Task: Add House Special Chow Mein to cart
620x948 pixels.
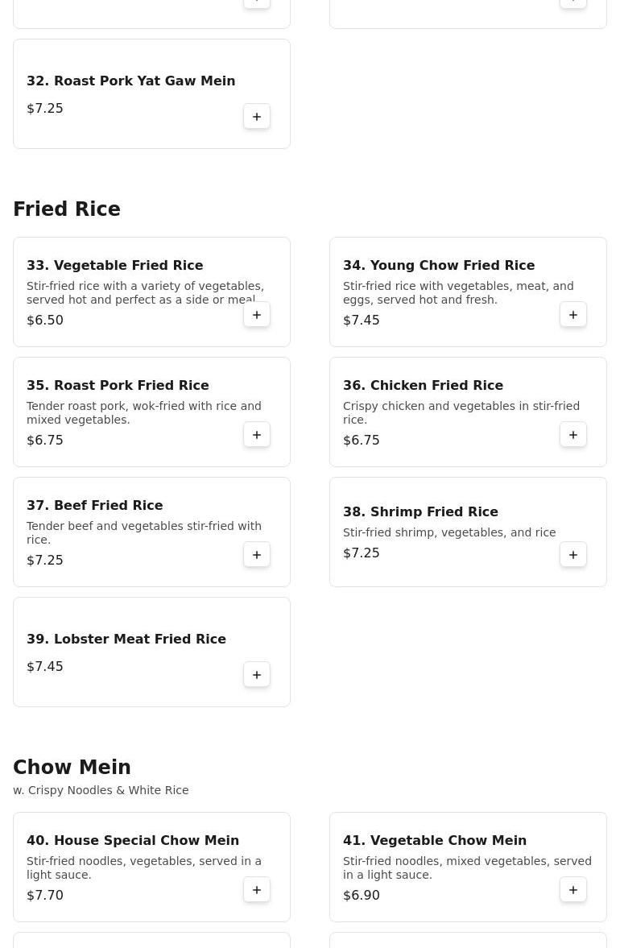Action: pyautogui.click(x=257, y=890)
